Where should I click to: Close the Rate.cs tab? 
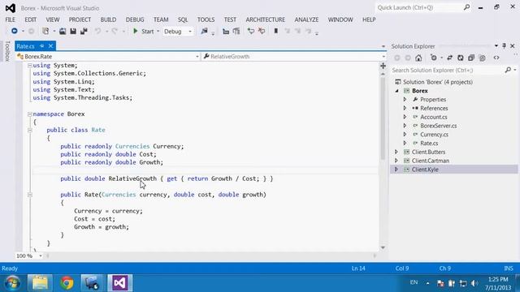point(50,45)
